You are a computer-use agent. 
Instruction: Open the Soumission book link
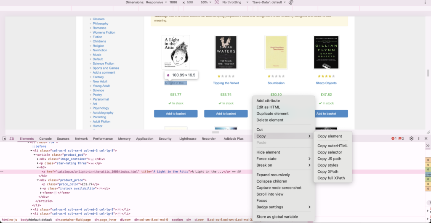point(276,83)
